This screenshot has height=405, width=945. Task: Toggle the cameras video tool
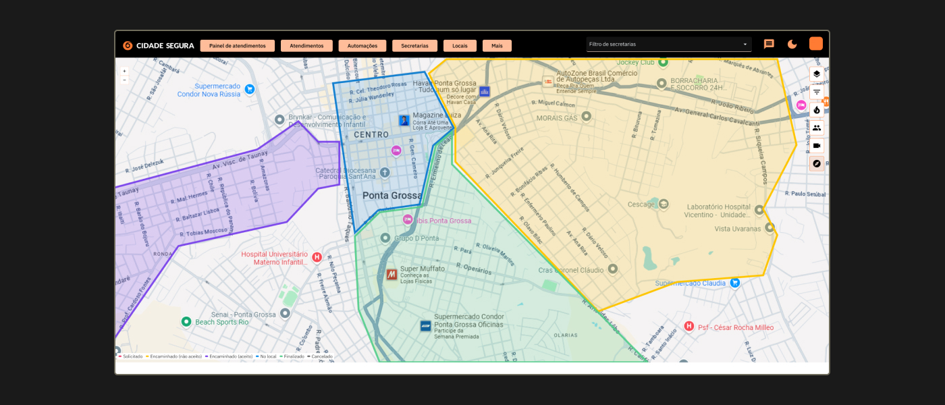click(x=817, y=145)
